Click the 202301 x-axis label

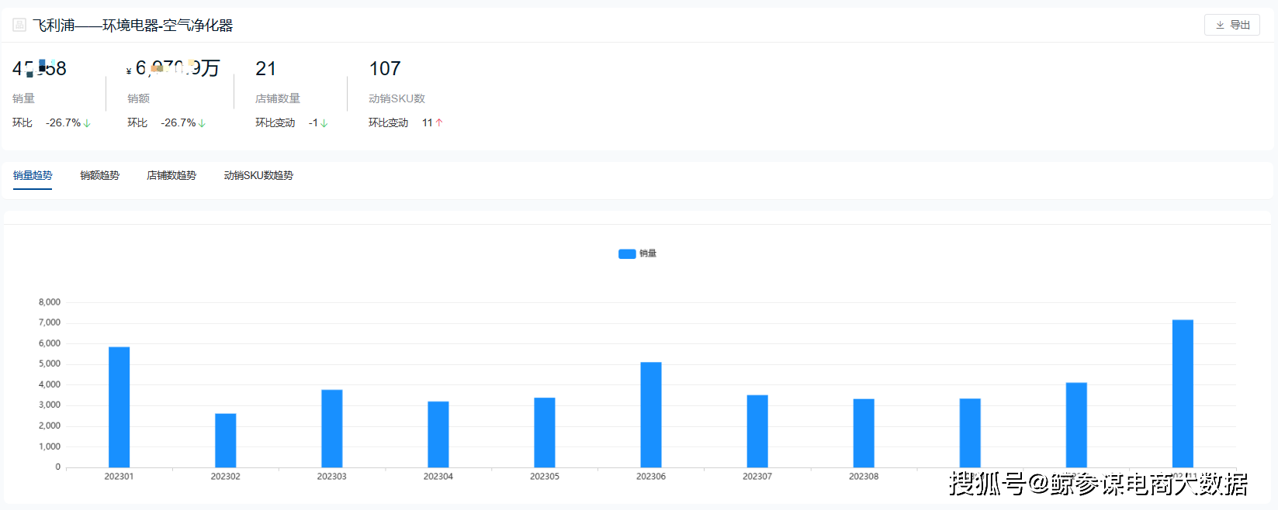119,477
